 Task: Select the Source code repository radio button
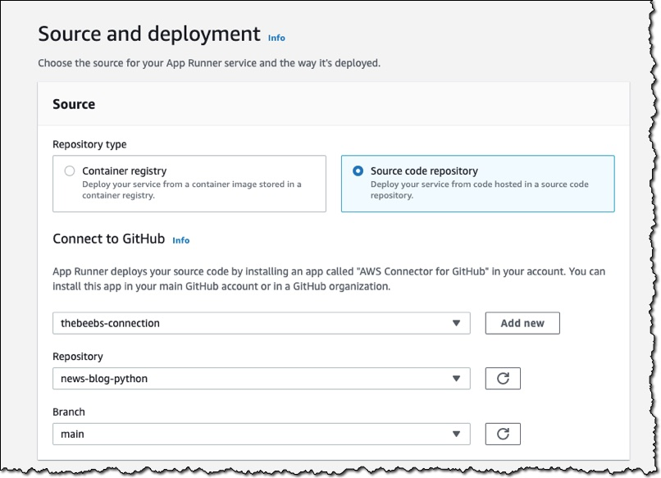coord(358,171)
